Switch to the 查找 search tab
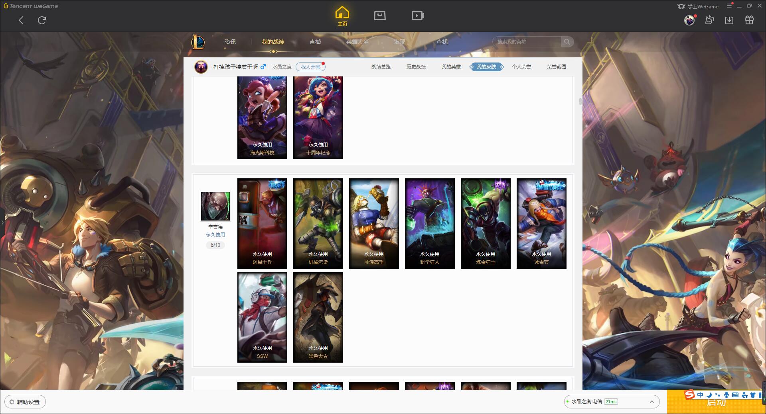 442,42
